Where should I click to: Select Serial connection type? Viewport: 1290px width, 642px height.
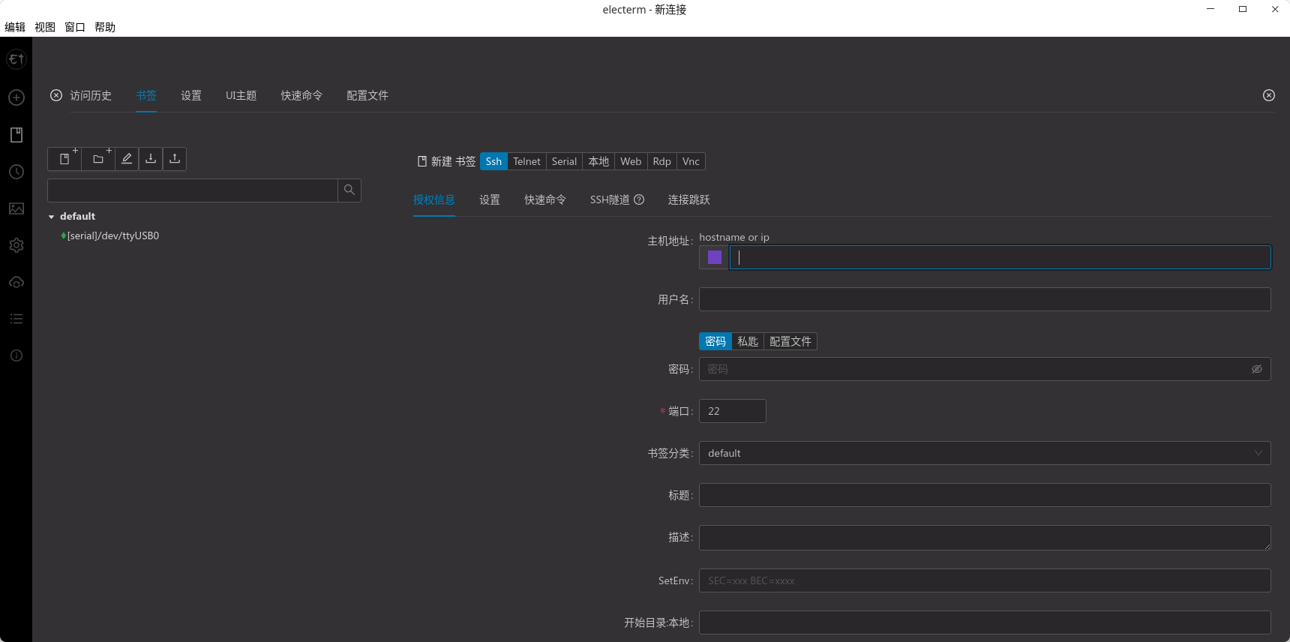(564, 161)
